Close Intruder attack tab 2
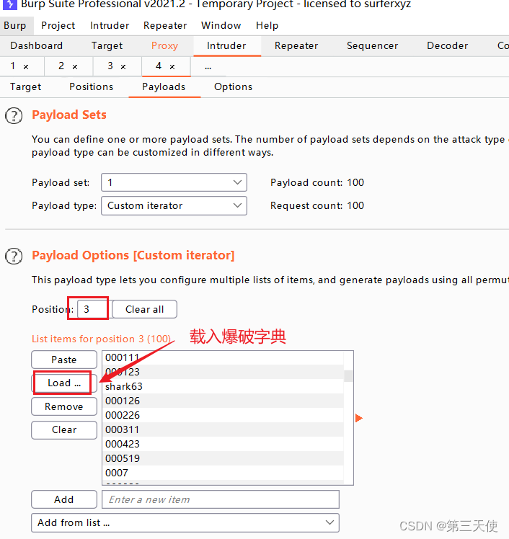Screen dimensions: 509x539 tap(75, 67)
